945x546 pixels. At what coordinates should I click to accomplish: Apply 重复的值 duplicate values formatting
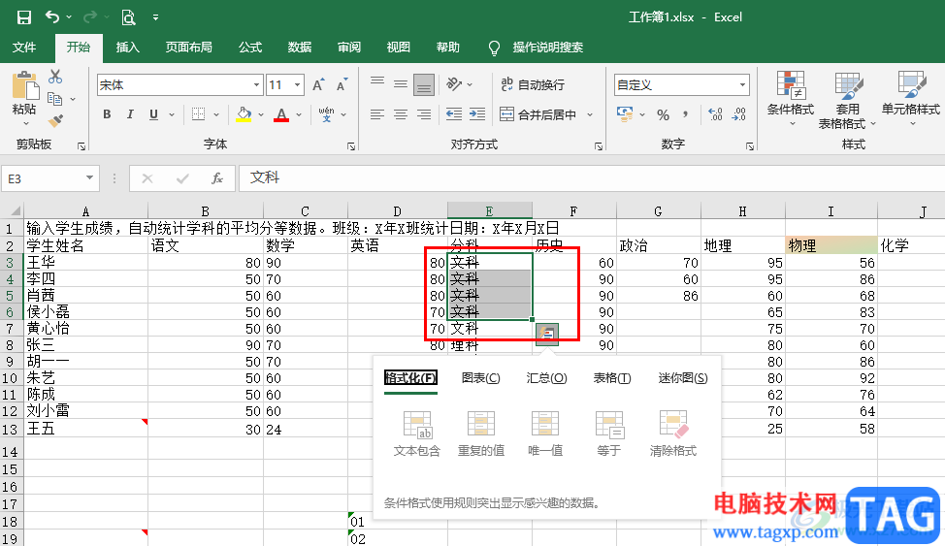coord(481,434)
